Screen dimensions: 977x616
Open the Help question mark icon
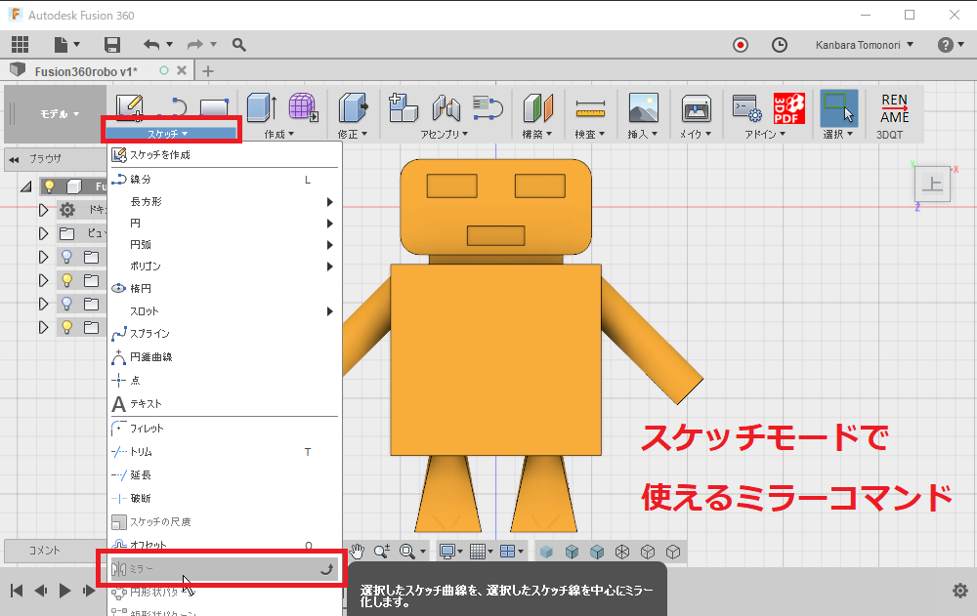(x=945, y=45)
